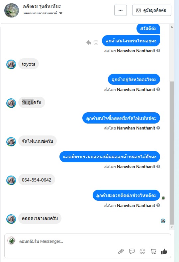179x262 pixels.
Task: Open saved replies speech bubble icon
Action: tap(132, 251)
